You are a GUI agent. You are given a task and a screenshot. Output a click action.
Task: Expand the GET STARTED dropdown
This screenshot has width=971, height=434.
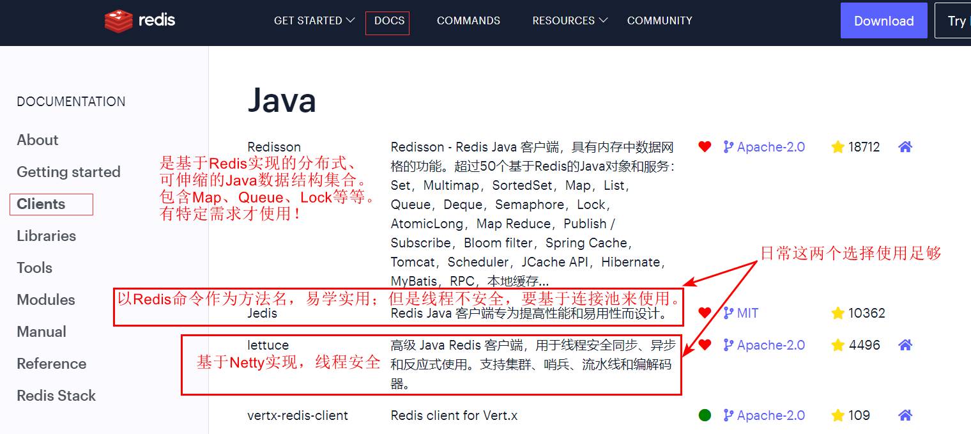click(314, 20)
